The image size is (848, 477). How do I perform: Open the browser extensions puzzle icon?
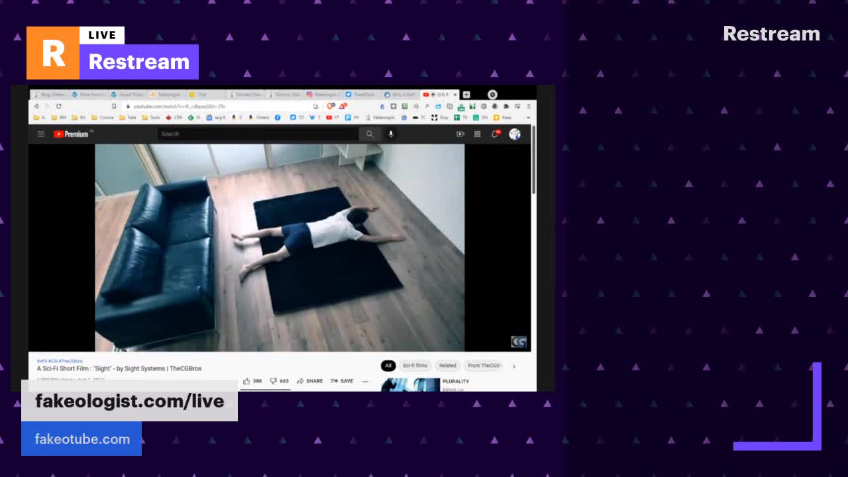(506, 106)
